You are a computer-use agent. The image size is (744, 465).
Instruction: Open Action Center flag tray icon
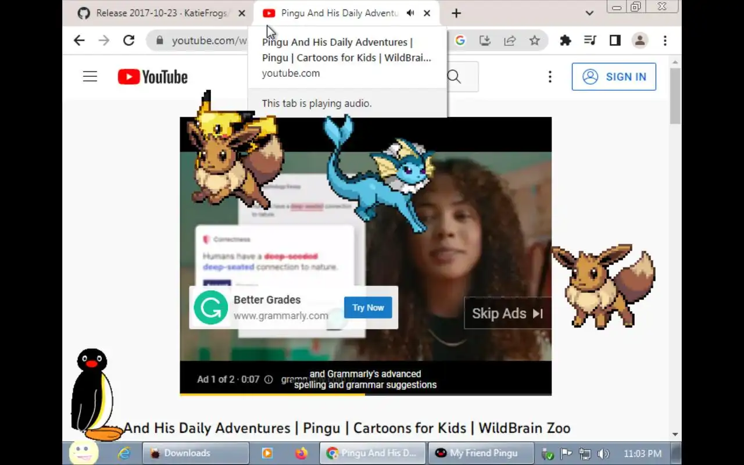pyautogui.click(x=566, y=454)
